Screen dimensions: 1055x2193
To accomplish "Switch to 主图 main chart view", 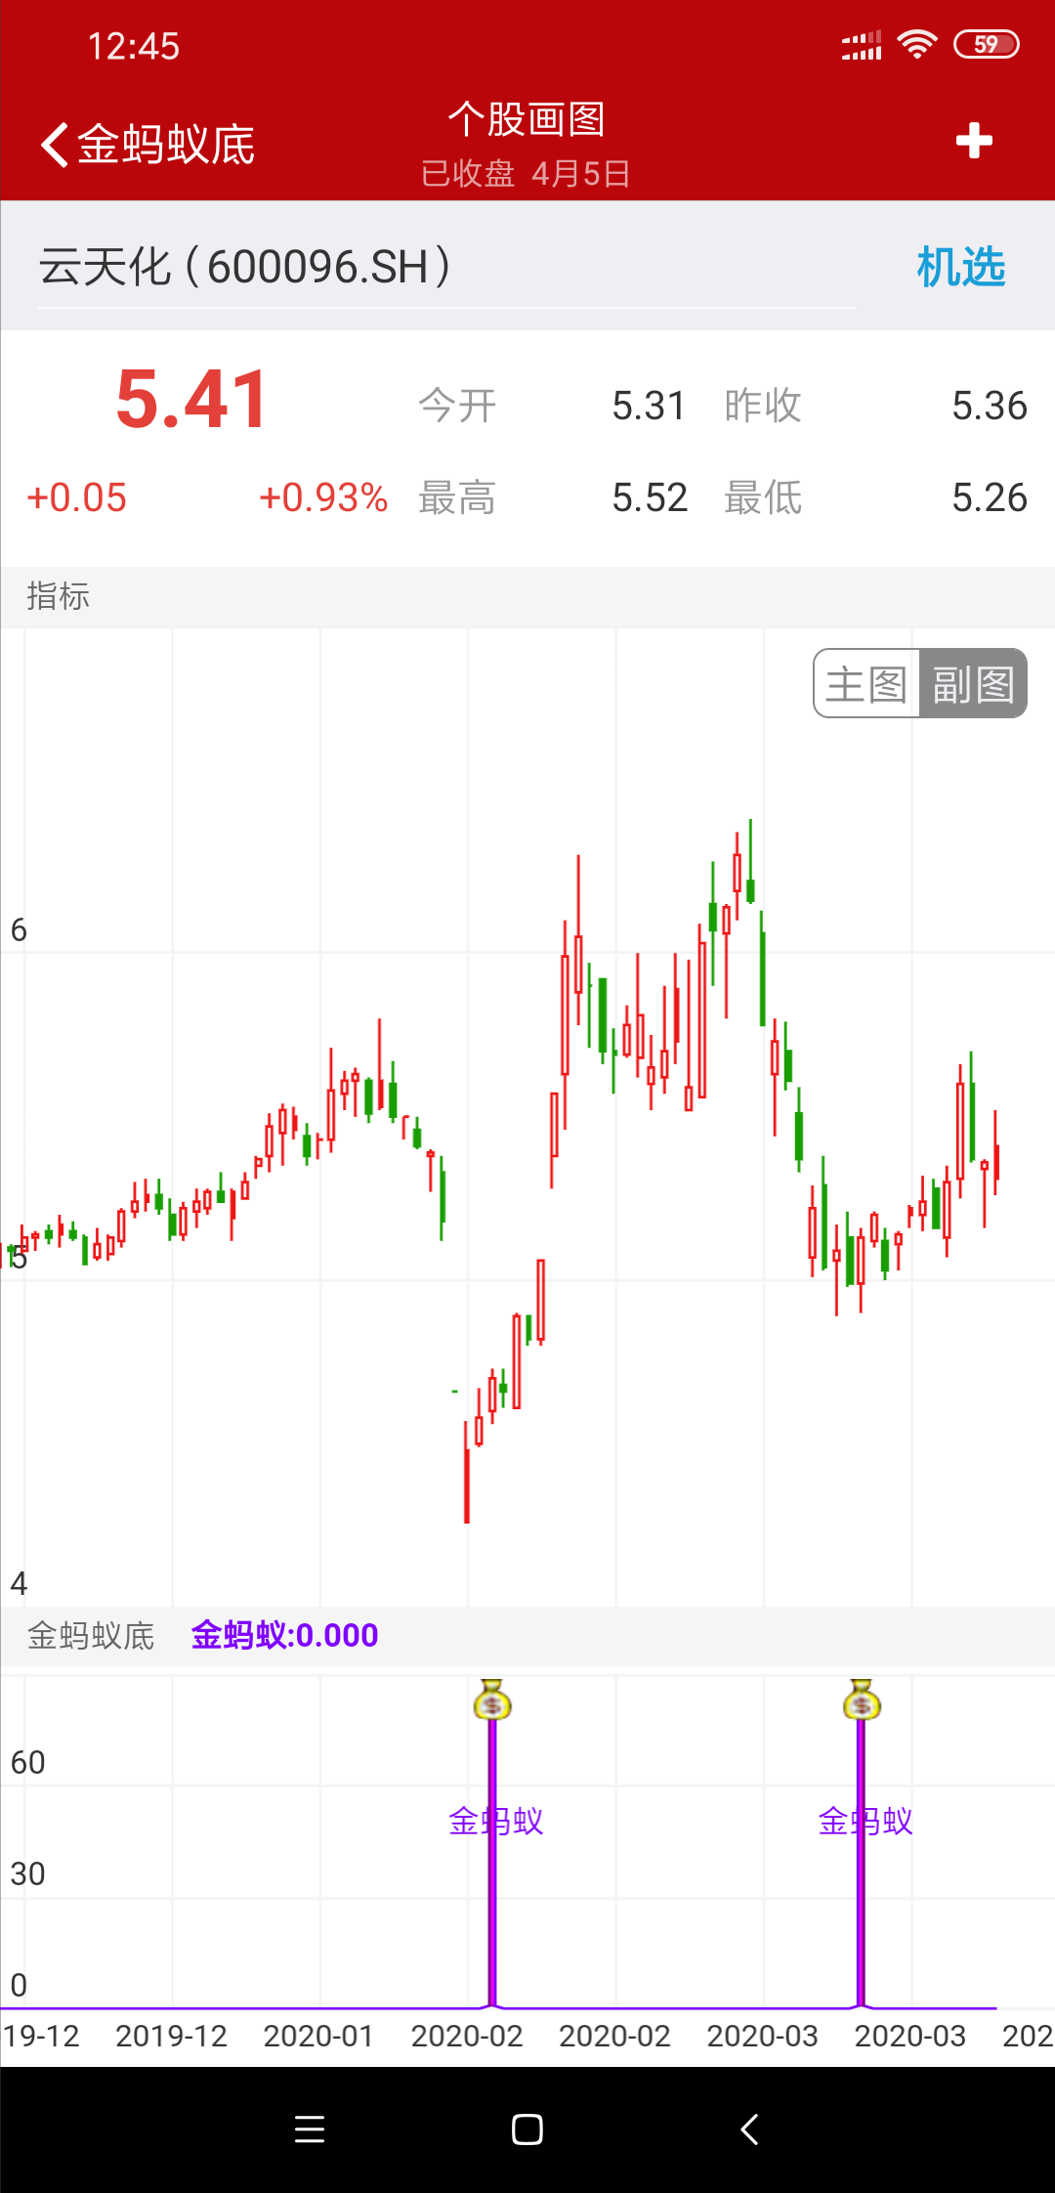I will pos(866,684).
